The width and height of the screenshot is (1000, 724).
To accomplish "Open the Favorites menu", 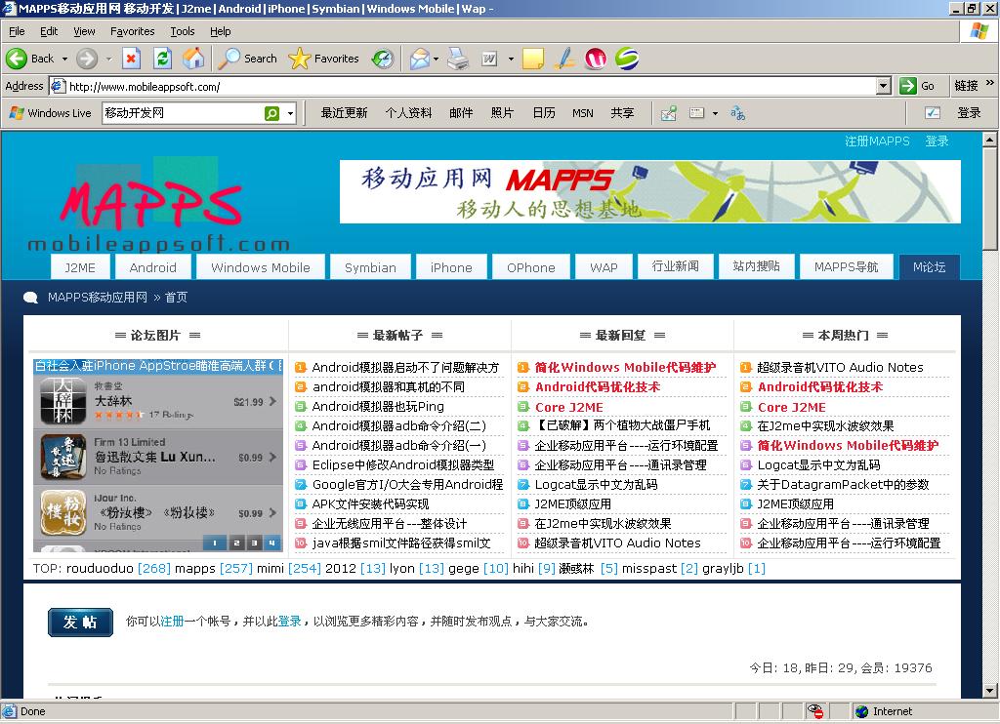I will click(x=132, y=31).
